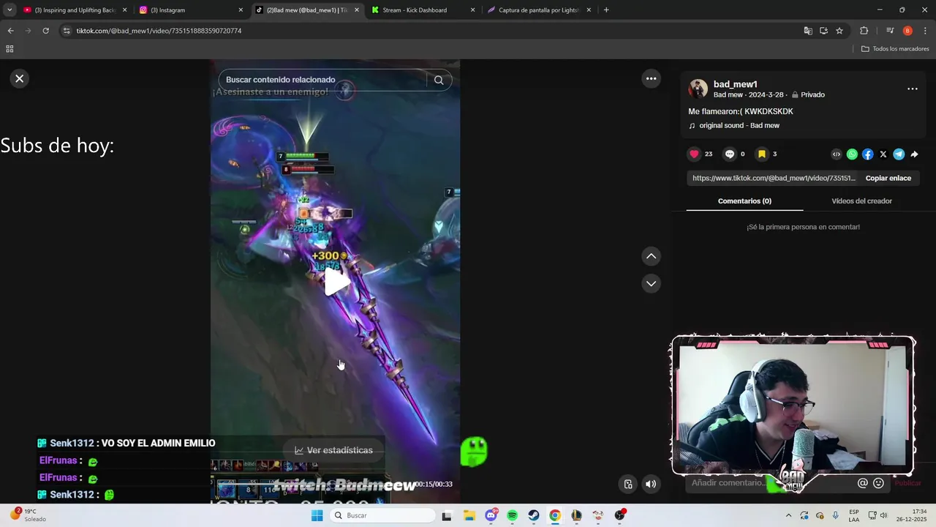
Task: Click the search magnifier in related content bar
Action: [439, 80]
